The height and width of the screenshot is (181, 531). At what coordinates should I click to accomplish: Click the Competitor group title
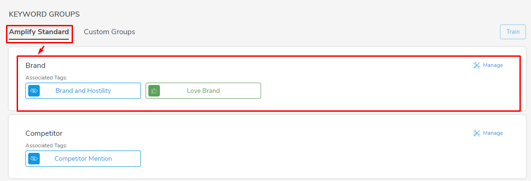[x=44, y=133]
